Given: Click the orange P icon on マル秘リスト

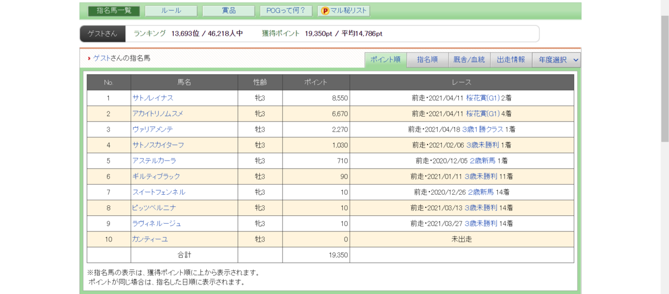Looking at the screenshot, I should tap(325, 11).
